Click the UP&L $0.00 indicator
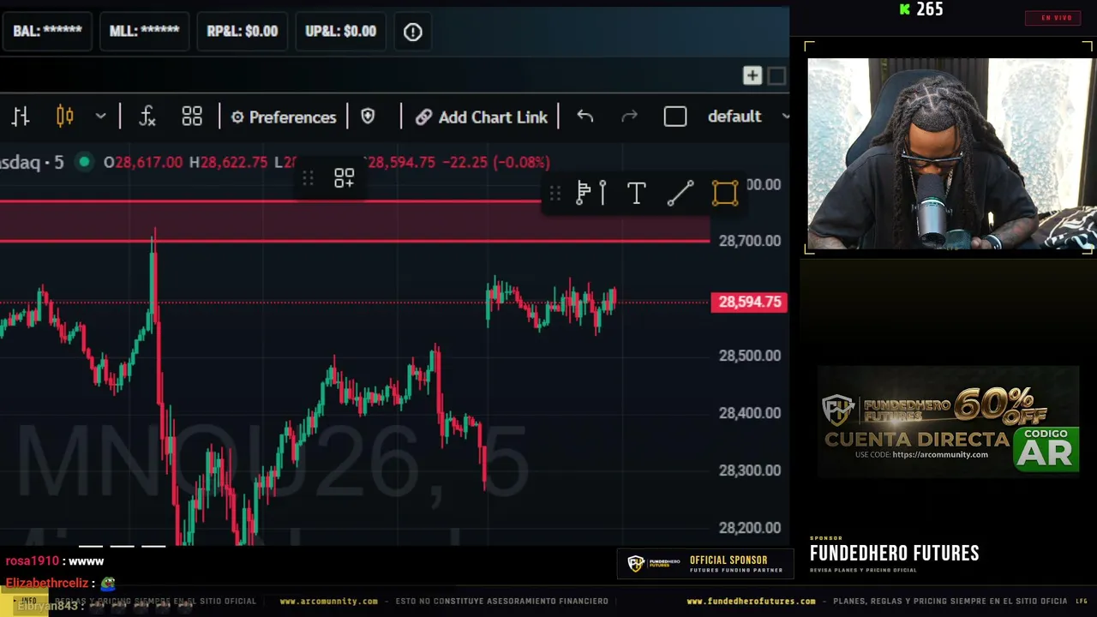The image size is (1097, 617). (x=341, y=31)
